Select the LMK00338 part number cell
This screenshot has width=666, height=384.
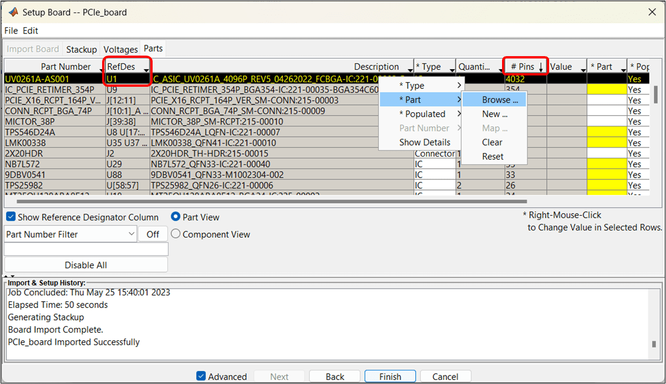click(54, 142)
